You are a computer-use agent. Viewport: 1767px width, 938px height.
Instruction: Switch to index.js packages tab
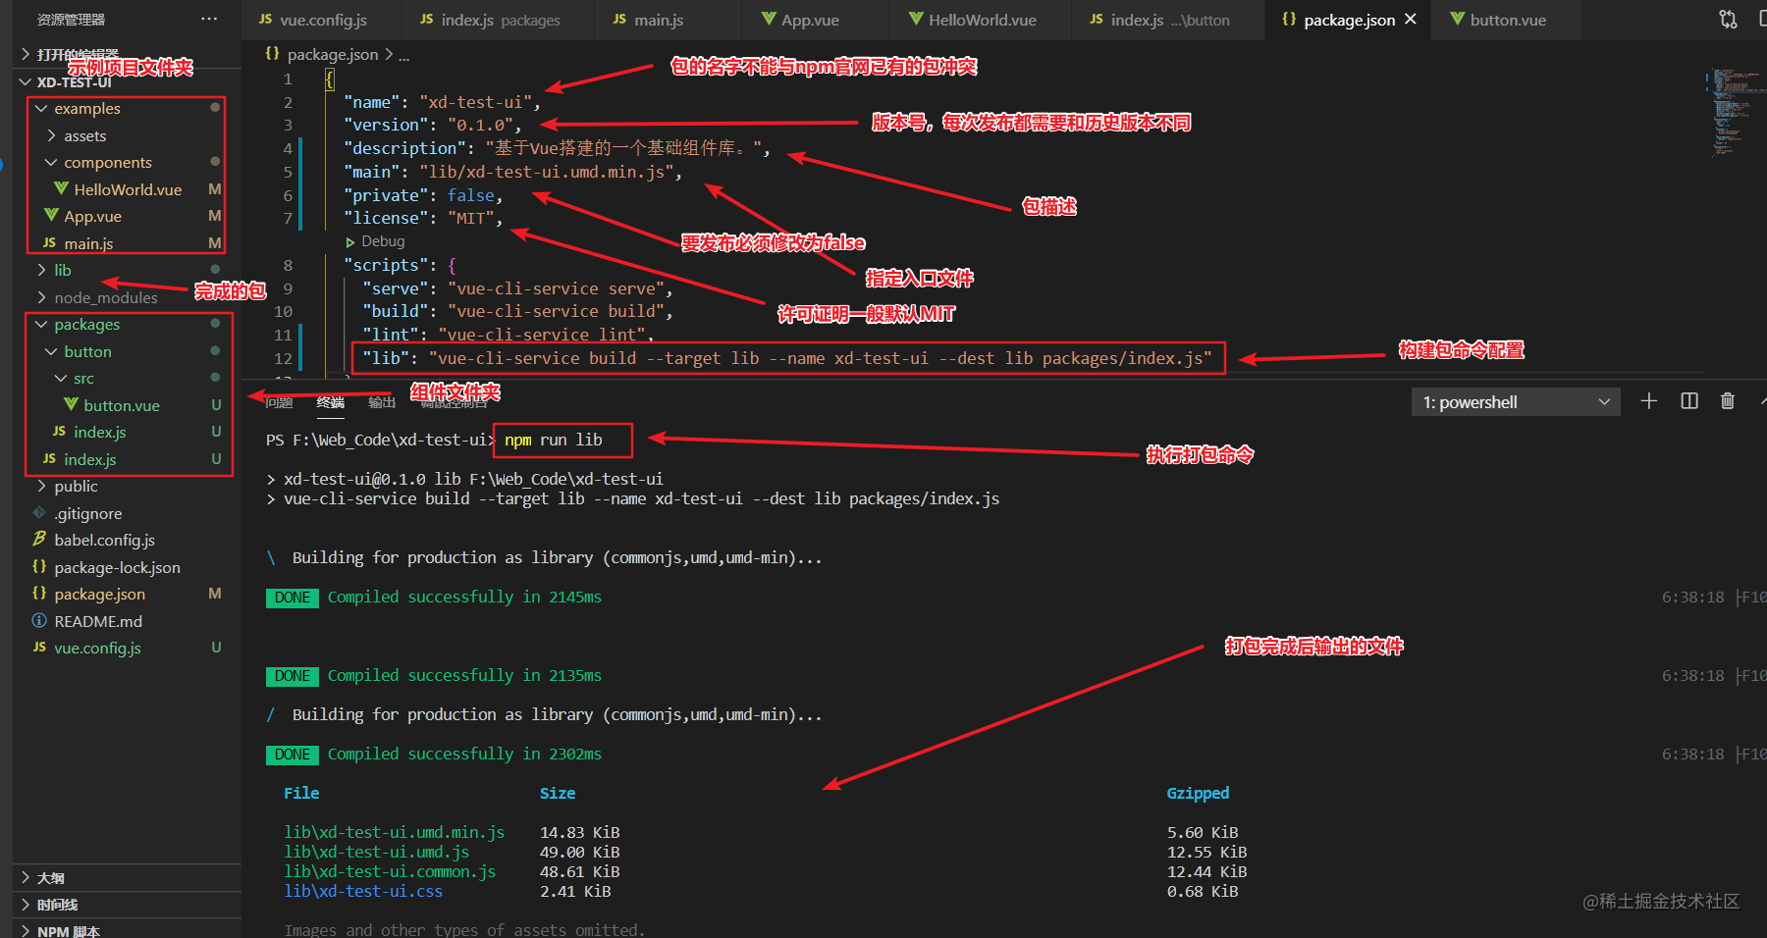[499, 20]
